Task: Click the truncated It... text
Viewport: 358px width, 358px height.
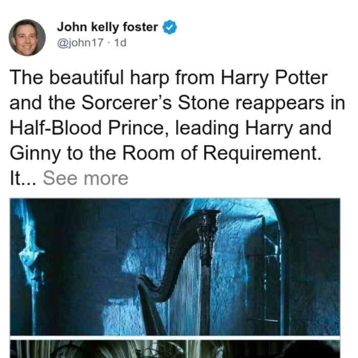Action: 23,178
